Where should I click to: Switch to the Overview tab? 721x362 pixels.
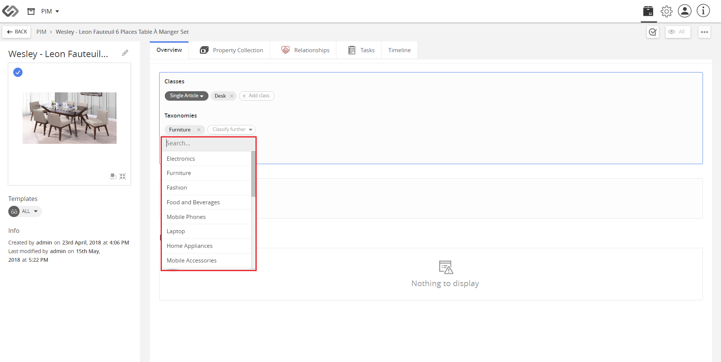[169, 50]
